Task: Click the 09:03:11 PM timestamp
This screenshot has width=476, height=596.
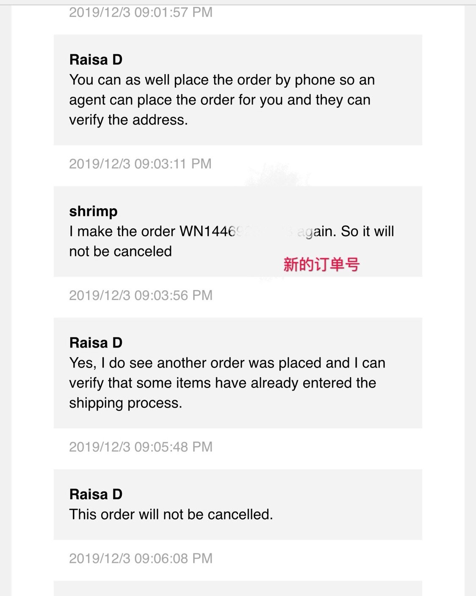Action: point(140,164)
